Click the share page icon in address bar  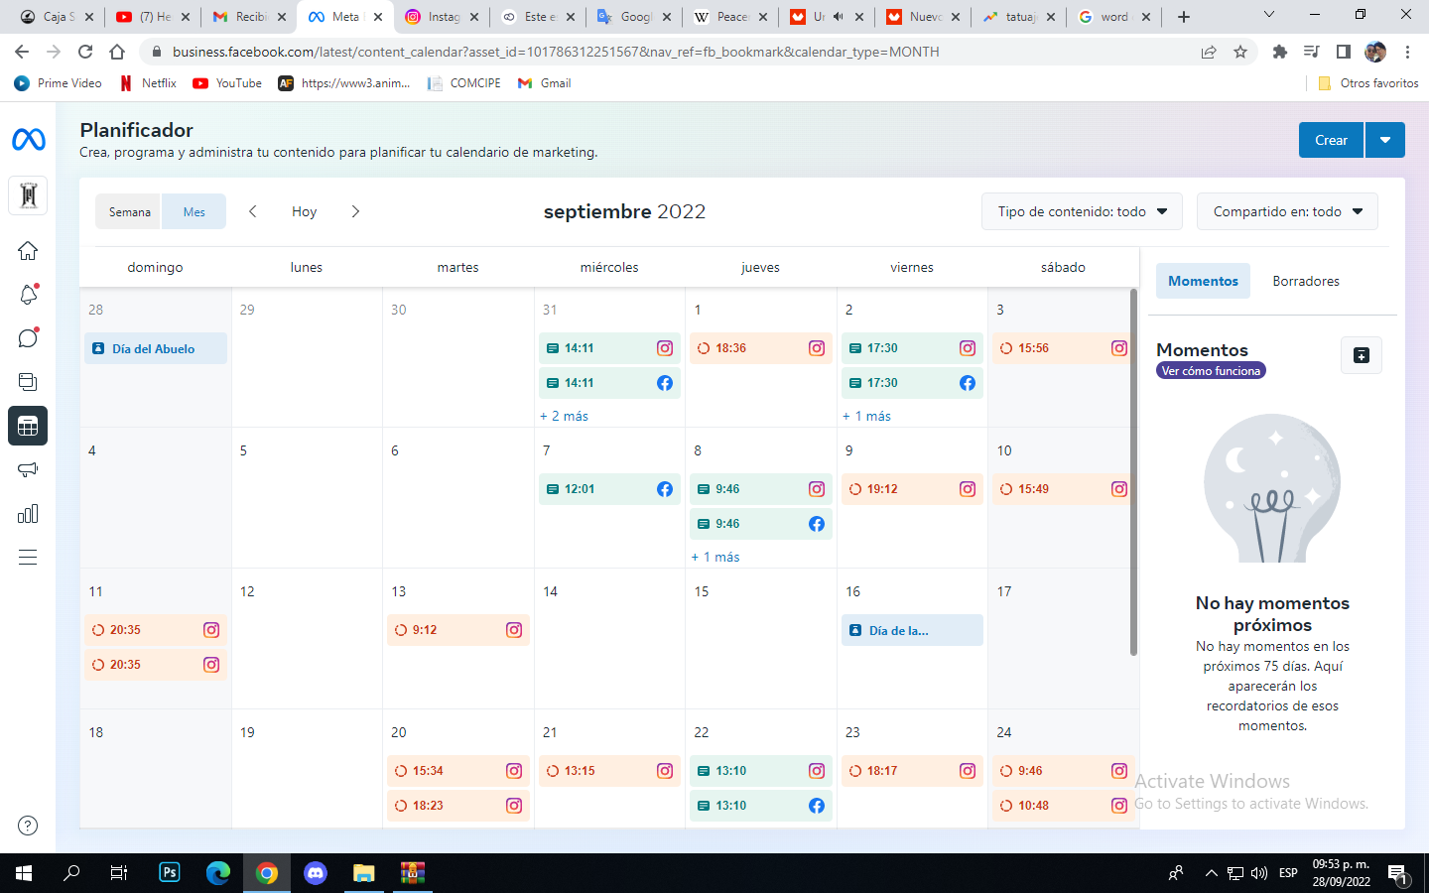click(1209, 52)
